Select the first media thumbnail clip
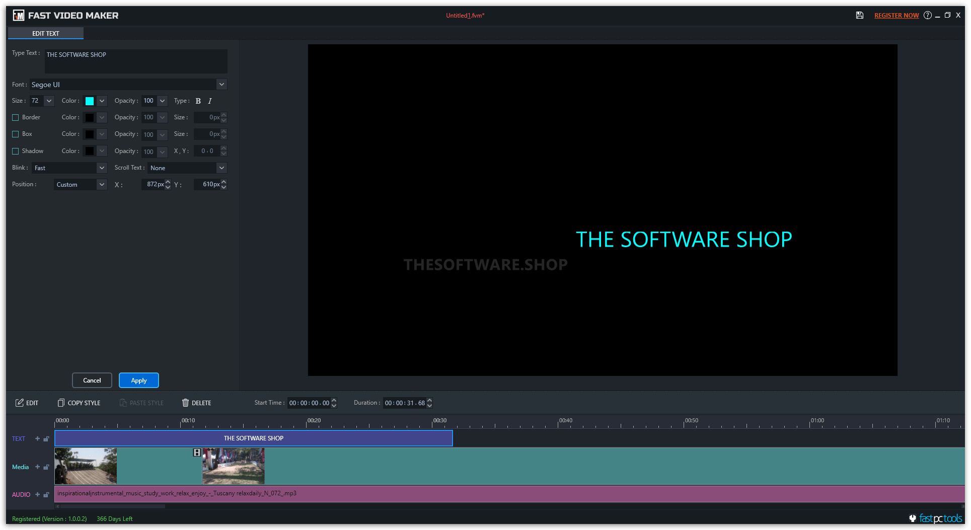Screen dimensions: 971x530 click(x=86, y=466)
